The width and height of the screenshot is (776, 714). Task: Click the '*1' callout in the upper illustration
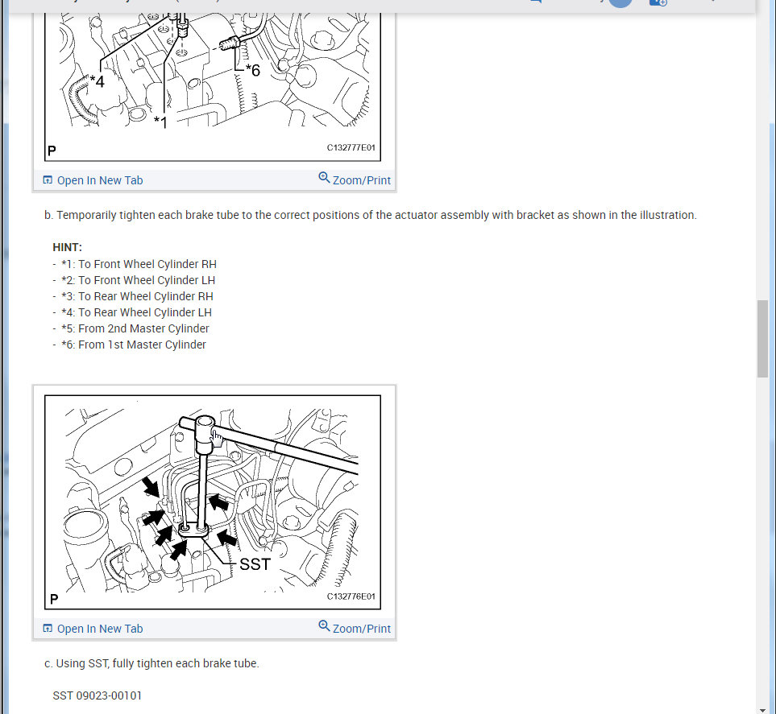161,122
